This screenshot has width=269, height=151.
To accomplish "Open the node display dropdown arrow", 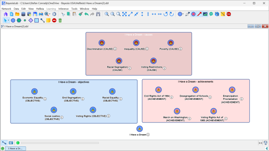I will click(x=183, y=14).
